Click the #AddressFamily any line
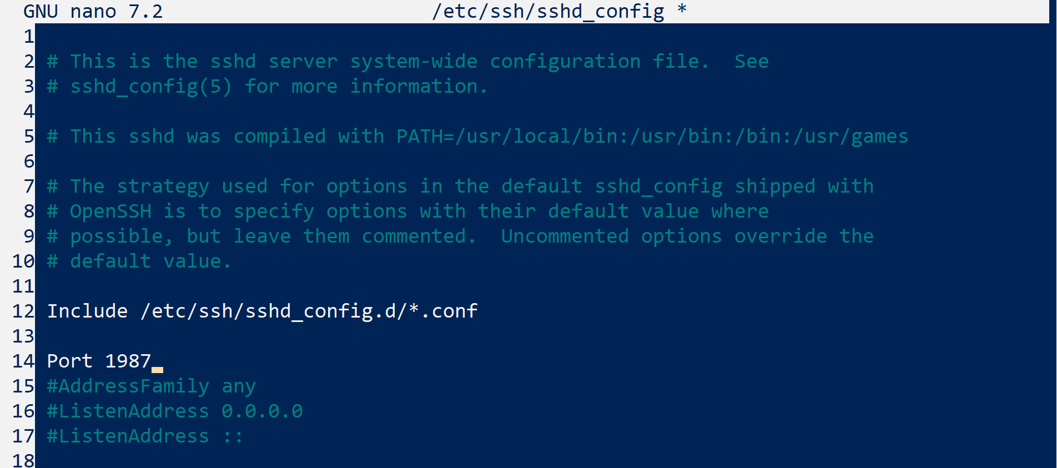1057x468 pixels. tap(151, 386)
